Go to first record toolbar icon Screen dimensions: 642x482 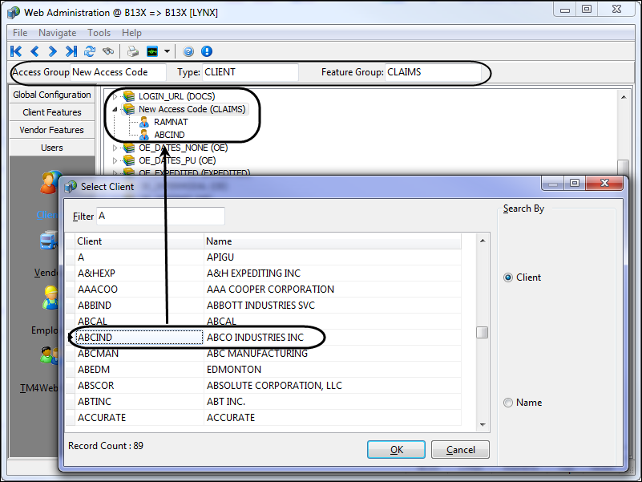click(16, 51)
